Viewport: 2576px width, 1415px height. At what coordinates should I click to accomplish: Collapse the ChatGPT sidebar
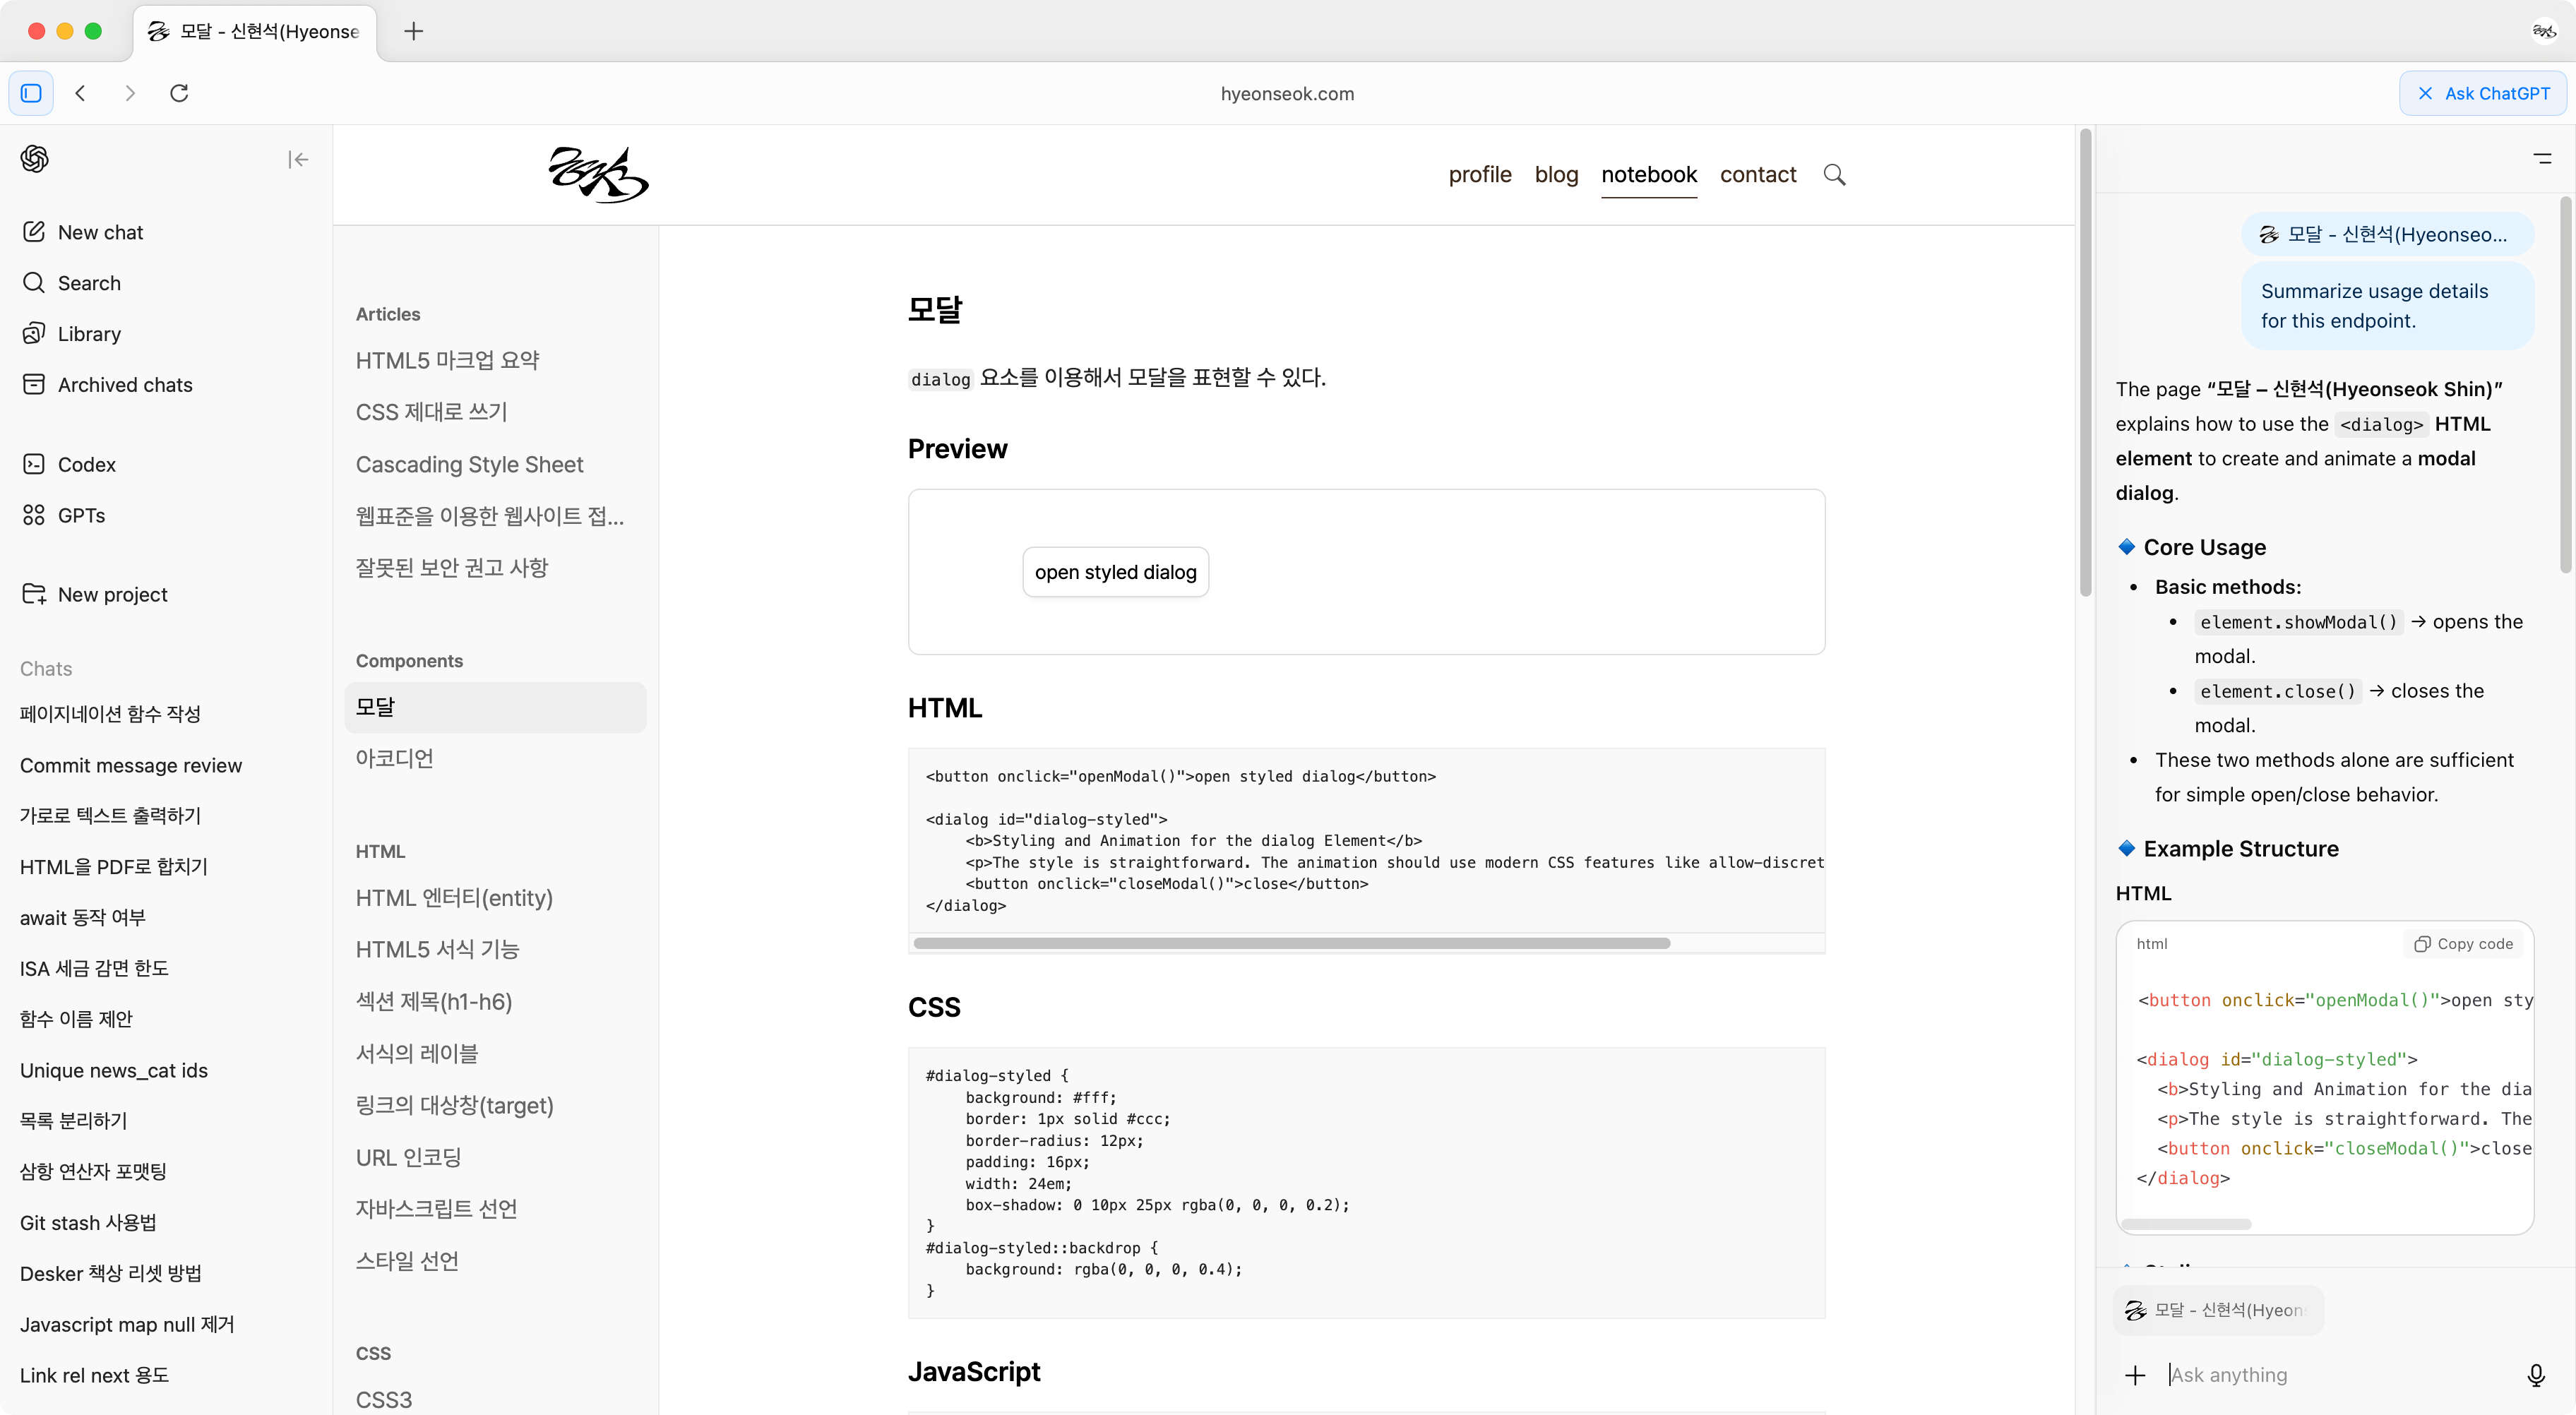[x=298, y=159]
